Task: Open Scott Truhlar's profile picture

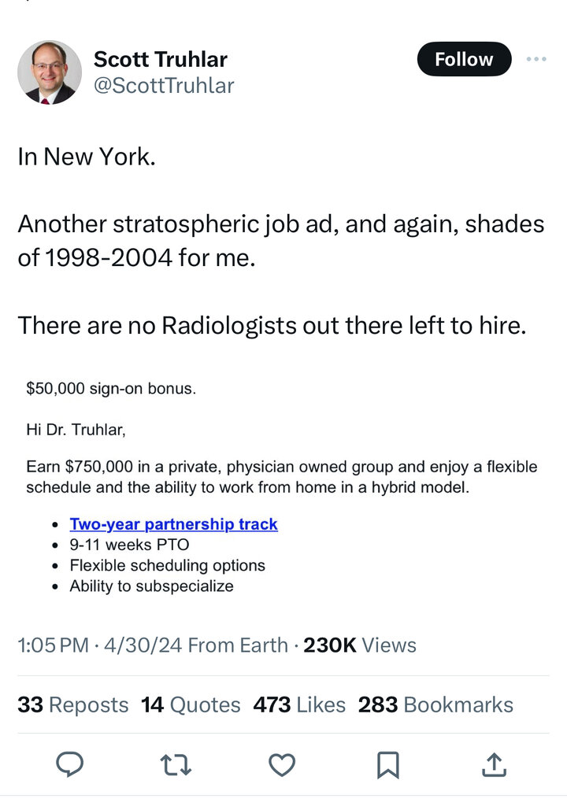Action: click(x=50, y=72)
